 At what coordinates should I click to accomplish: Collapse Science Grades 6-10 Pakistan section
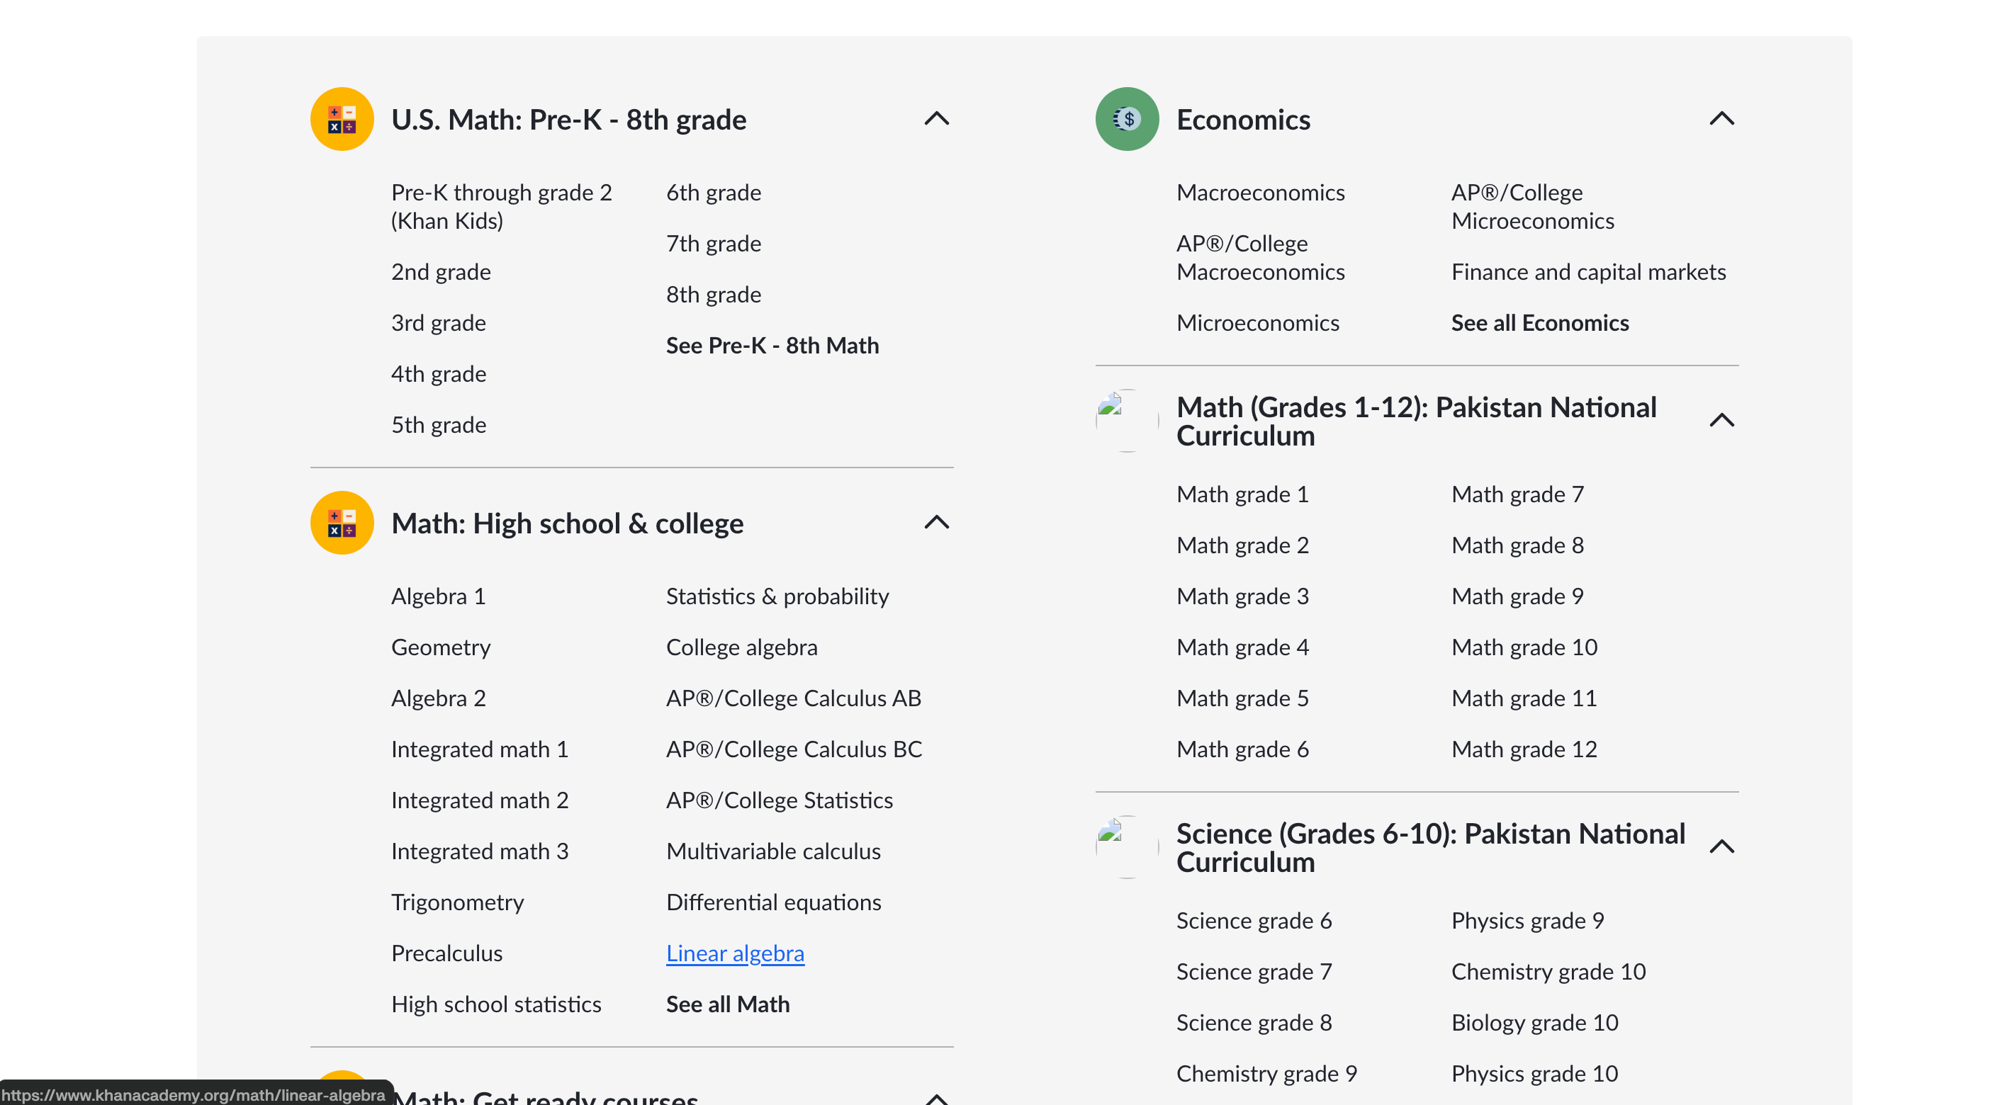(x=1721, y=847)
